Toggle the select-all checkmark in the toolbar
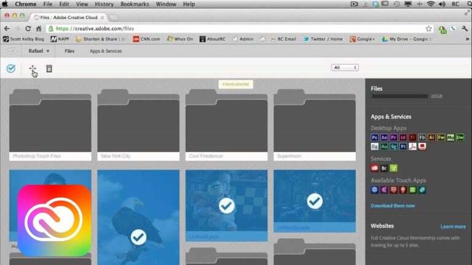The width and height of the screenshot is (472, 265). click(11, 69)
